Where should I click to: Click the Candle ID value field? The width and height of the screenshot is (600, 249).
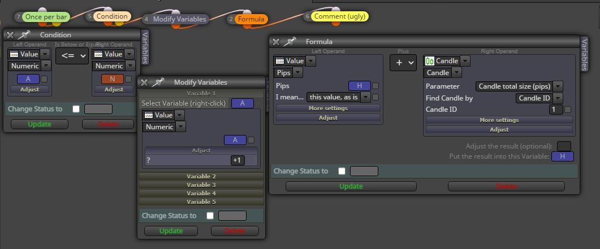pyautogui.click(x=556, y=110)
